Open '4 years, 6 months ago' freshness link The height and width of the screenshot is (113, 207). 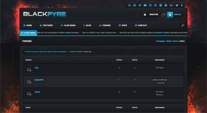160,80
